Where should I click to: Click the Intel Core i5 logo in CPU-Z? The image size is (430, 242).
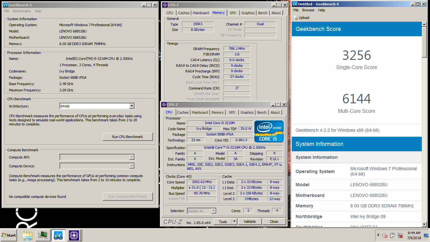point(269,131)
